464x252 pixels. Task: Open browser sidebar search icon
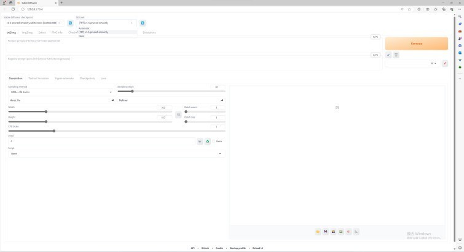coord(460,17)
